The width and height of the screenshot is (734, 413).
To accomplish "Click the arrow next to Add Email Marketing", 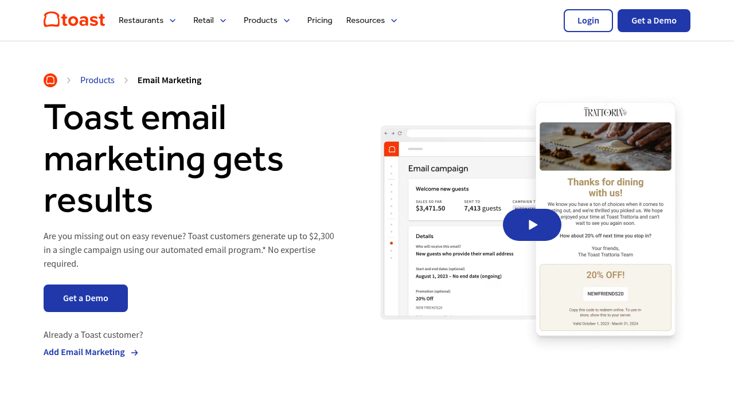I will tap(135, 353).
